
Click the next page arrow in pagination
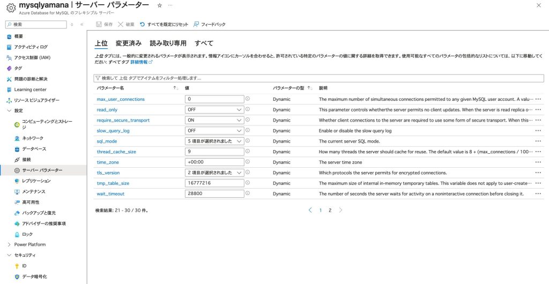[340, 211]
